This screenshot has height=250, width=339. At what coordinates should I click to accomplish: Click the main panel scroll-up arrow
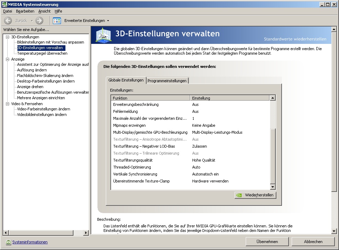coord(334,29)
